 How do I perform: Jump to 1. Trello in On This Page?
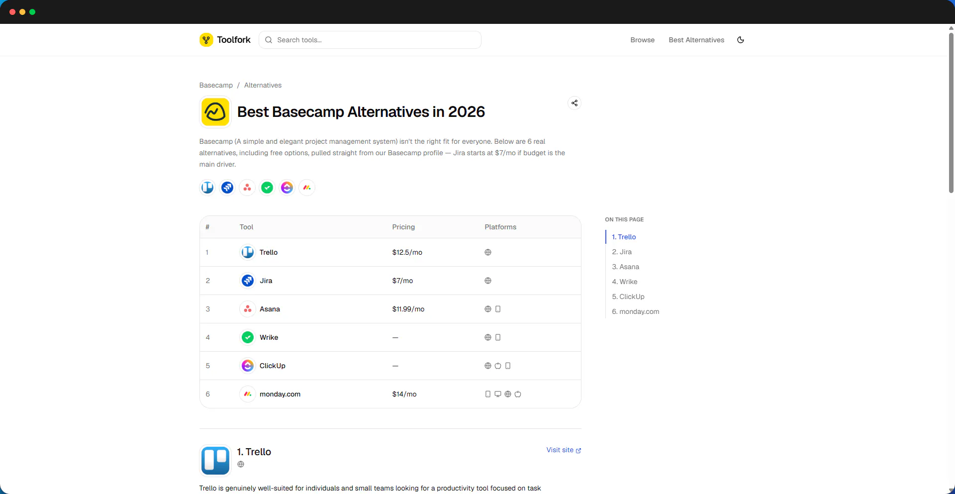coord(624,237)
